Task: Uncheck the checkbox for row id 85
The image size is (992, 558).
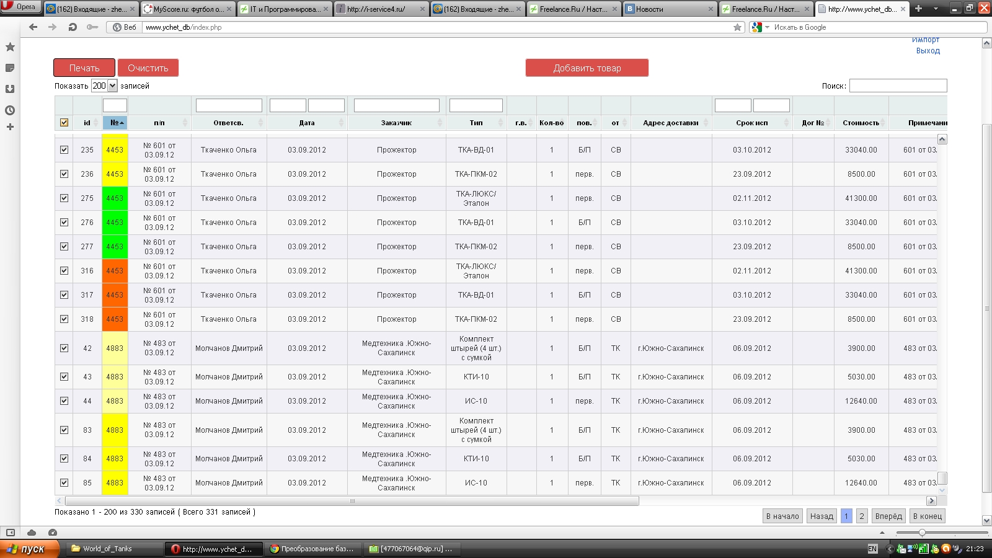Action: (x=64, y=482)
